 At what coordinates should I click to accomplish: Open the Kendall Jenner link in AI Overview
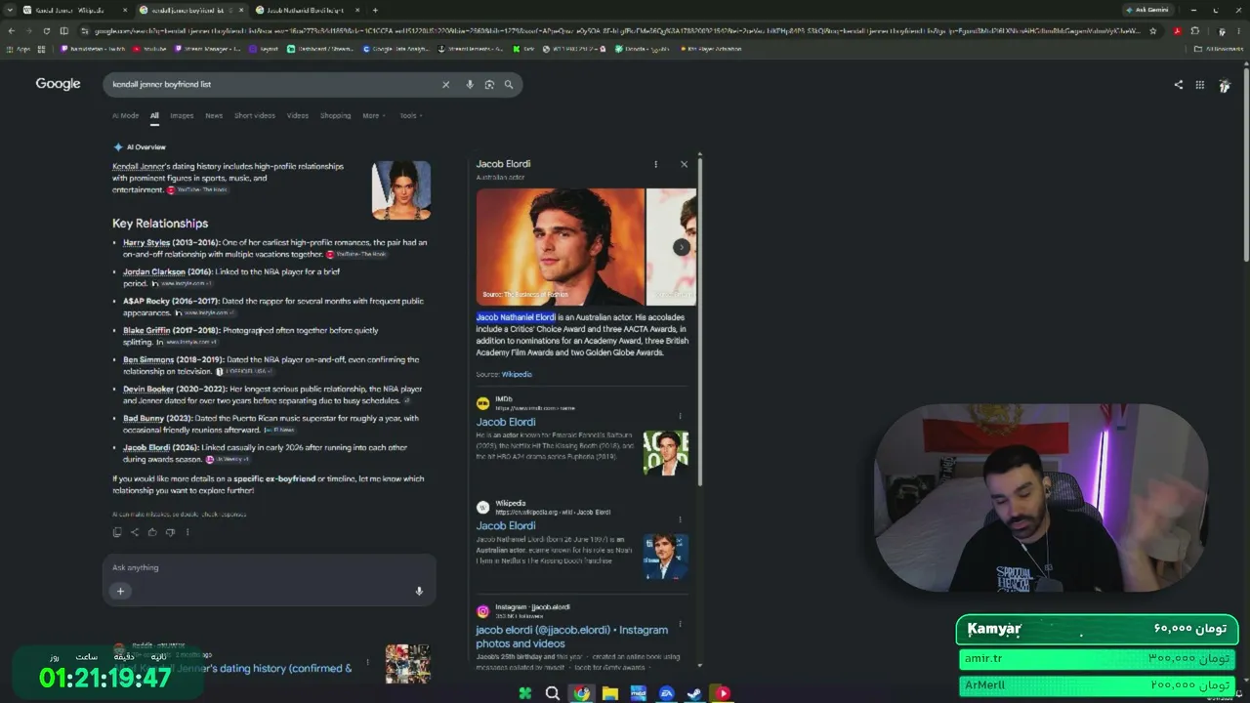coord(139,167)
